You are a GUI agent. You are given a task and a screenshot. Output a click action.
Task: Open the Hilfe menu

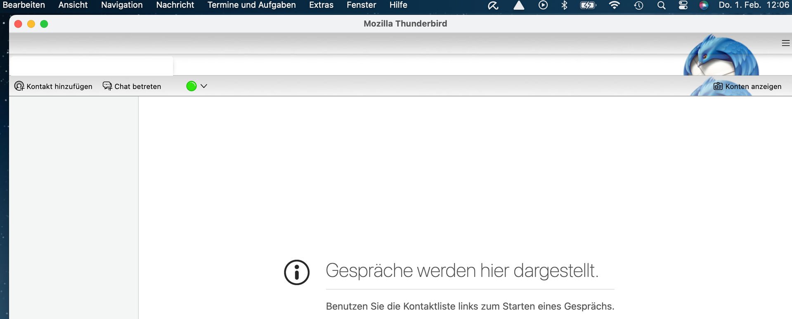pyautogui.click(x=398, y=5)
